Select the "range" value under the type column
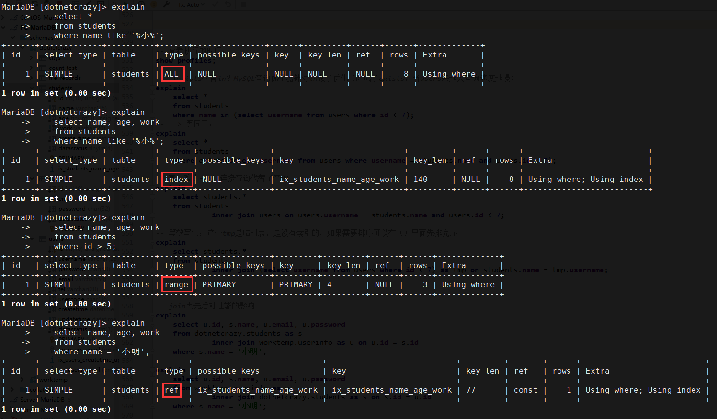 pos(176,285)
